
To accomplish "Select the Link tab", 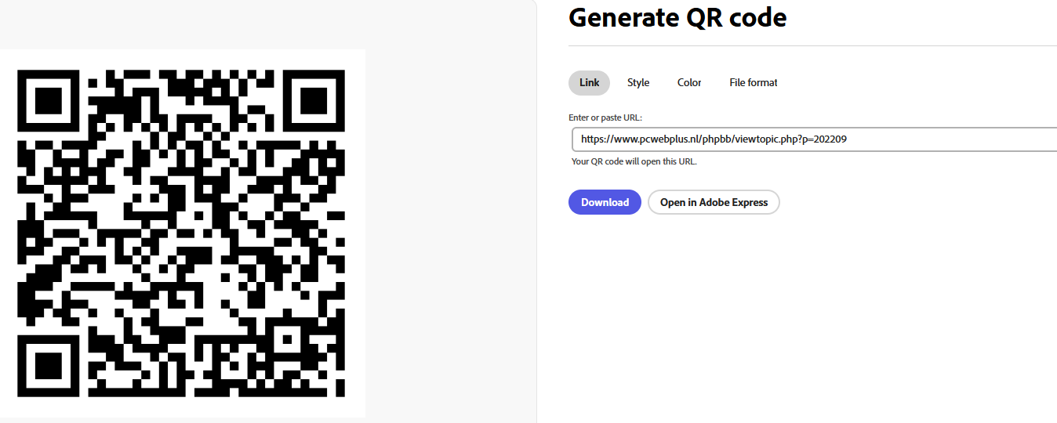I will pyautogui.click(x=589, y=82).
